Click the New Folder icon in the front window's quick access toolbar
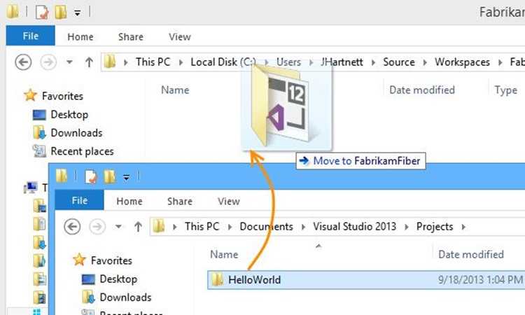Screen dimensions: 525x315 [110, 176]
